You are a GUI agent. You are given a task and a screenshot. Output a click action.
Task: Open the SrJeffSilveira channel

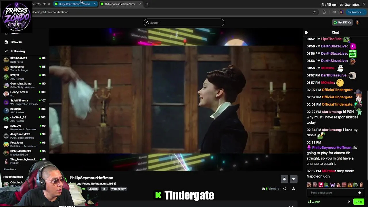pyautogui.click(x=24, y=102)
